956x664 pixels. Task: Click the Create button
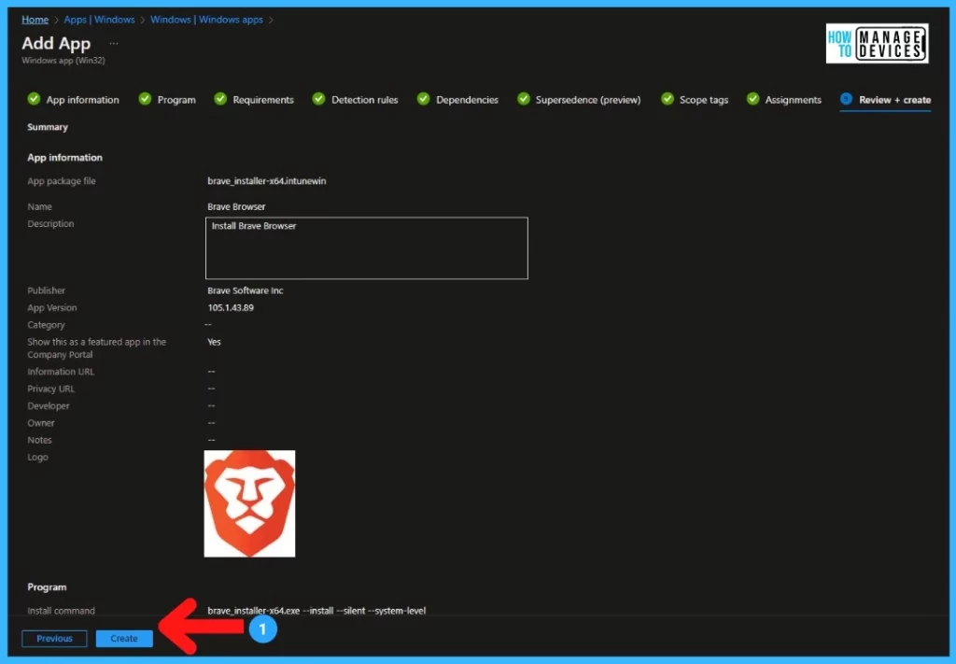(x=124, y=639)
